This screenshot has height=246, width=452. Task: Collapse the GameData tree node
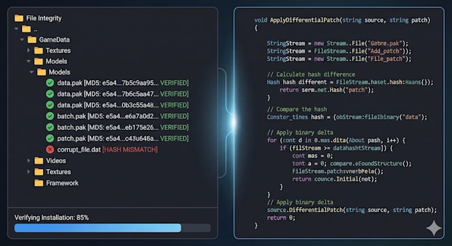[x=22, y=40]
